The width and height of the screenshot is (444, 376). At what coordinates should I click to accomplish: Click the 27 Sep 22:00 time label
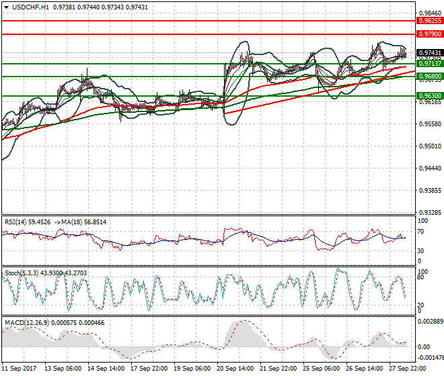[x=407, y=369]
